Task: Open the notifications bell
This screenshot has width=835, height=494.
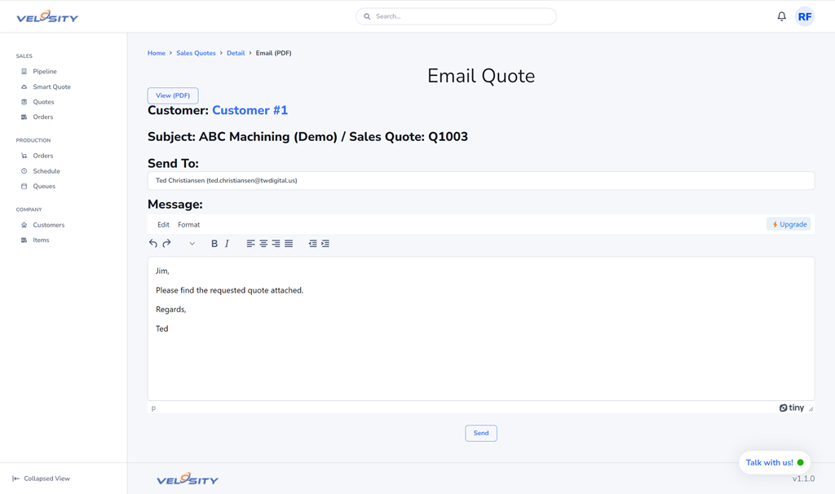Action: point(781,16)
